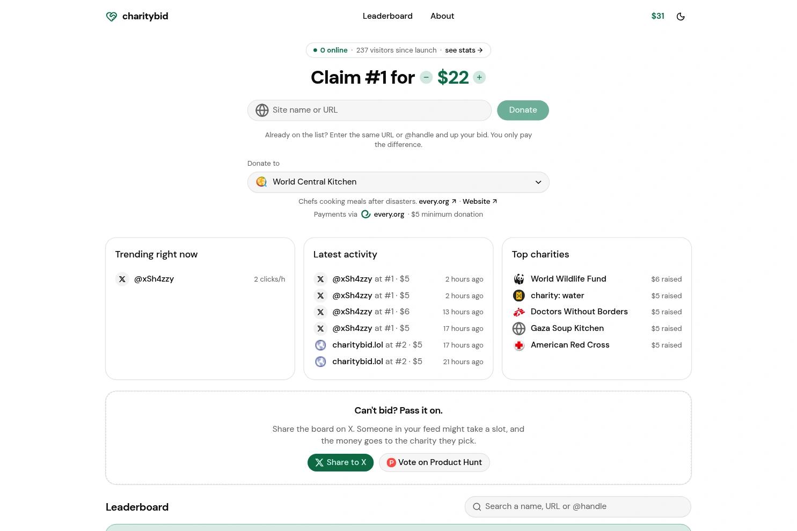Viewport: 797px width, 531px height.
Task: Click the 2 clicks/h trending stat
Action: [269, 279]
